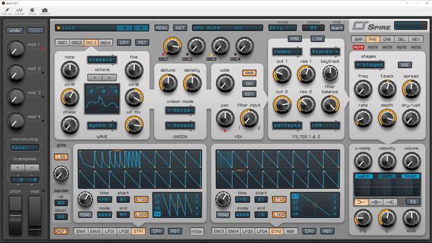432x243 pixels.
Task: Switch to the ENV1 tab
Action: 81,231
